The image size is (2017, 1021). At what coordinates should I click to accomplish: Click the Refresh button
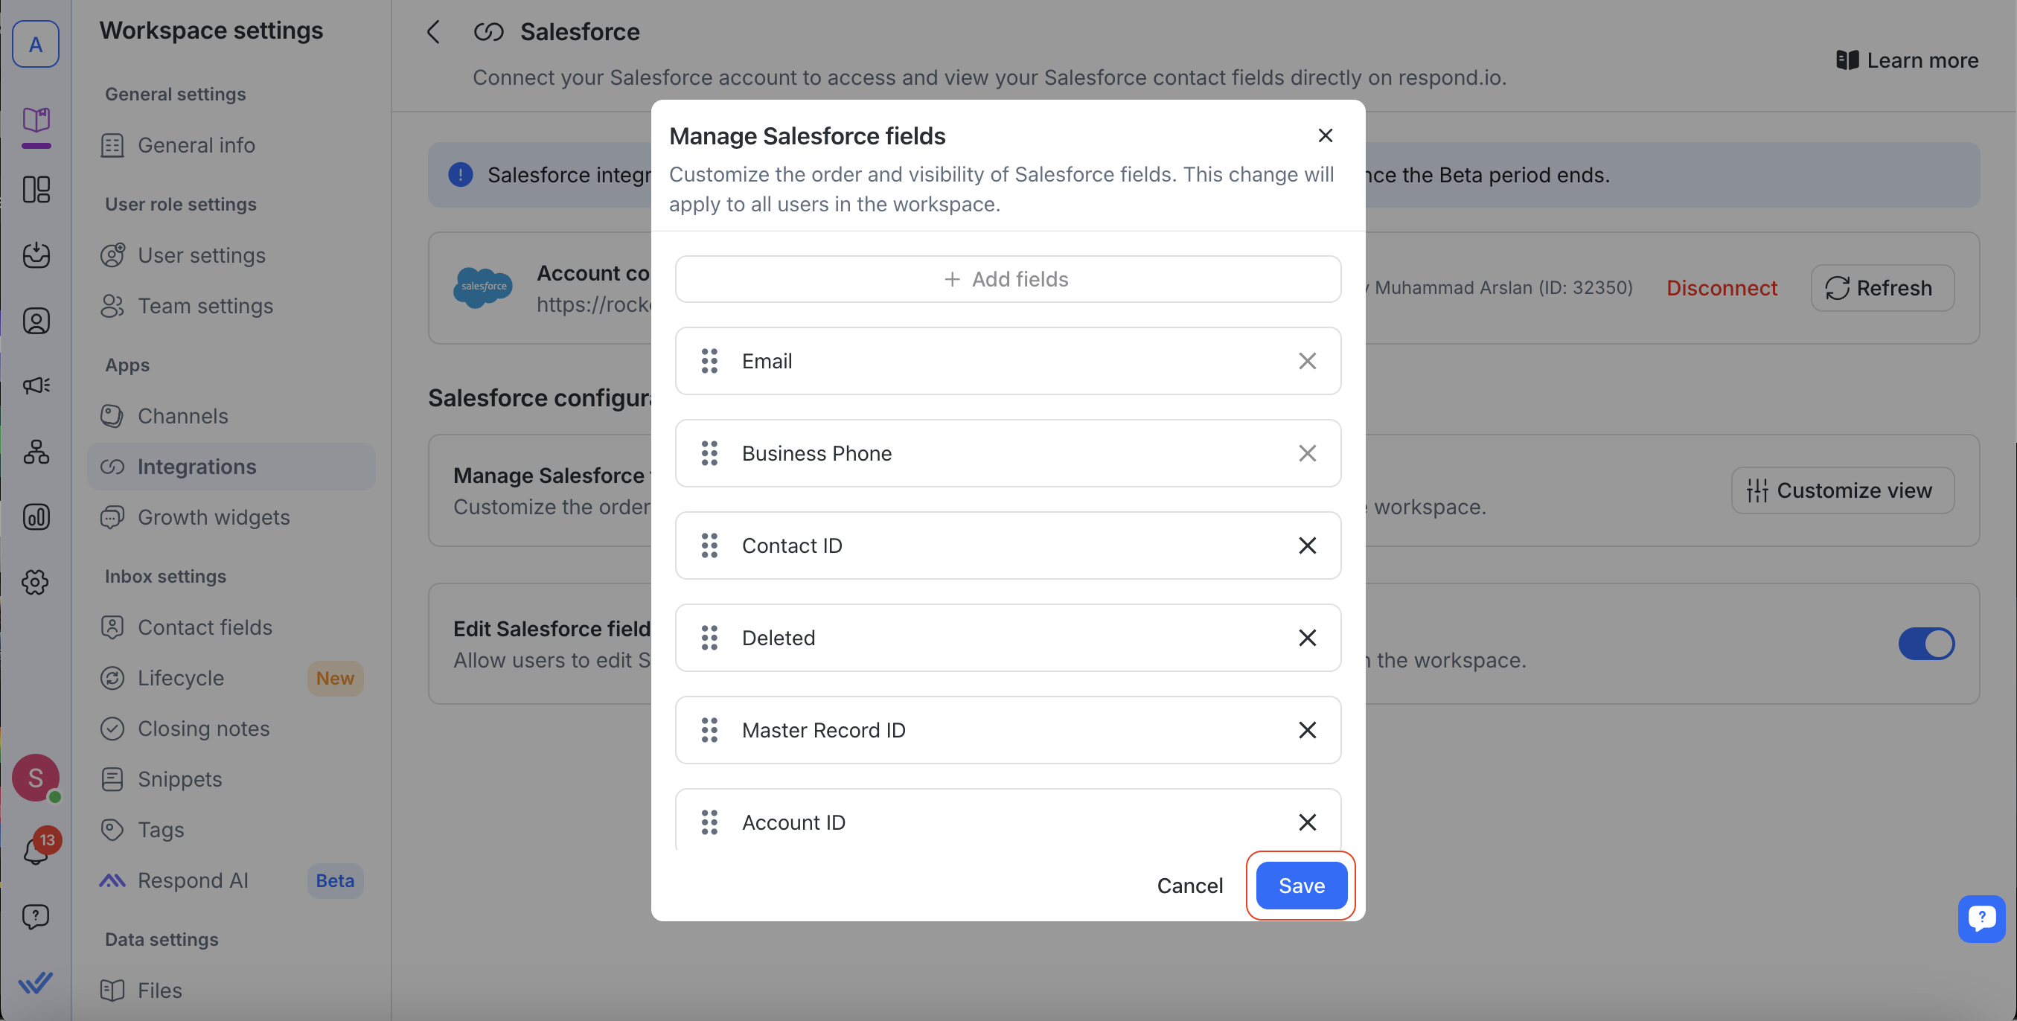(x=1882, y=288)
